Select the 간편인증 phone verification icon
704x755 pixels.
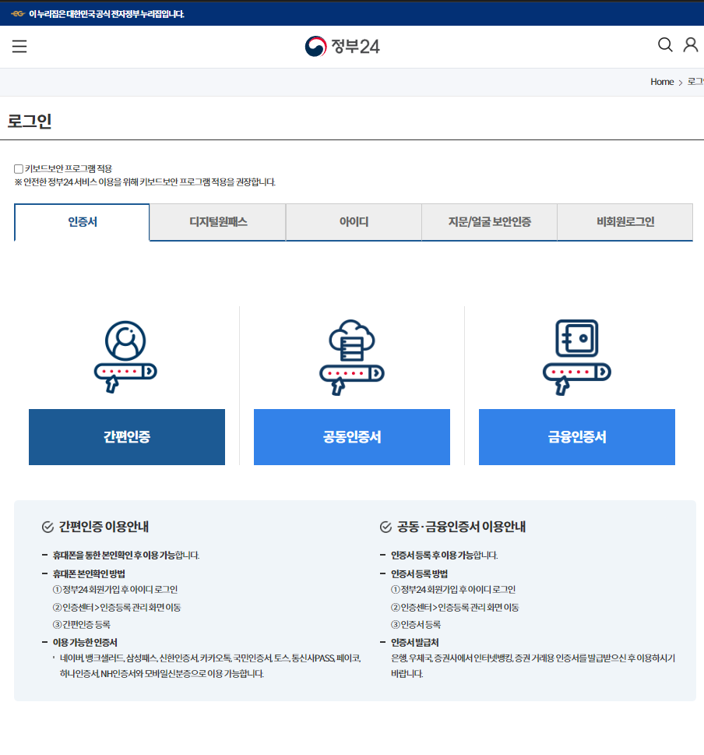pyautogui.click(x=126, y=356)
